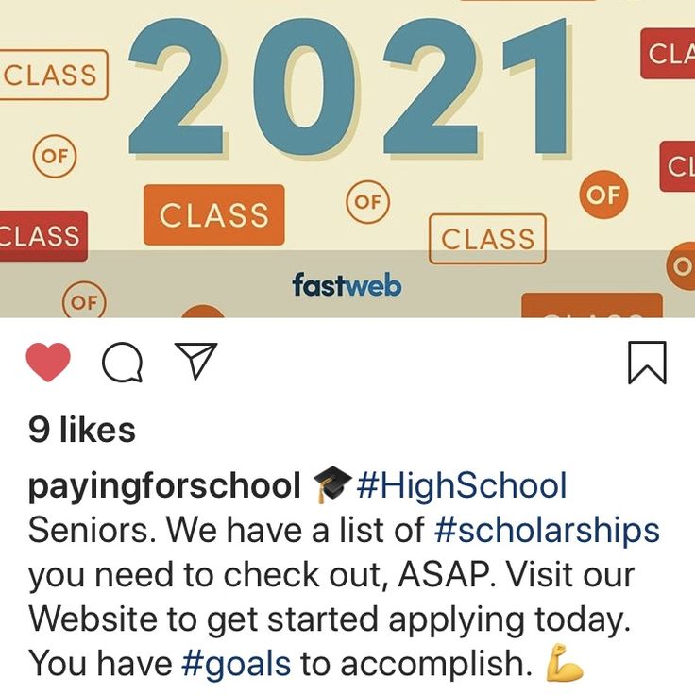The height and width of the screenshot is (695, 695).
Task: Open the payingforschool profile
Action: point(164,485)
